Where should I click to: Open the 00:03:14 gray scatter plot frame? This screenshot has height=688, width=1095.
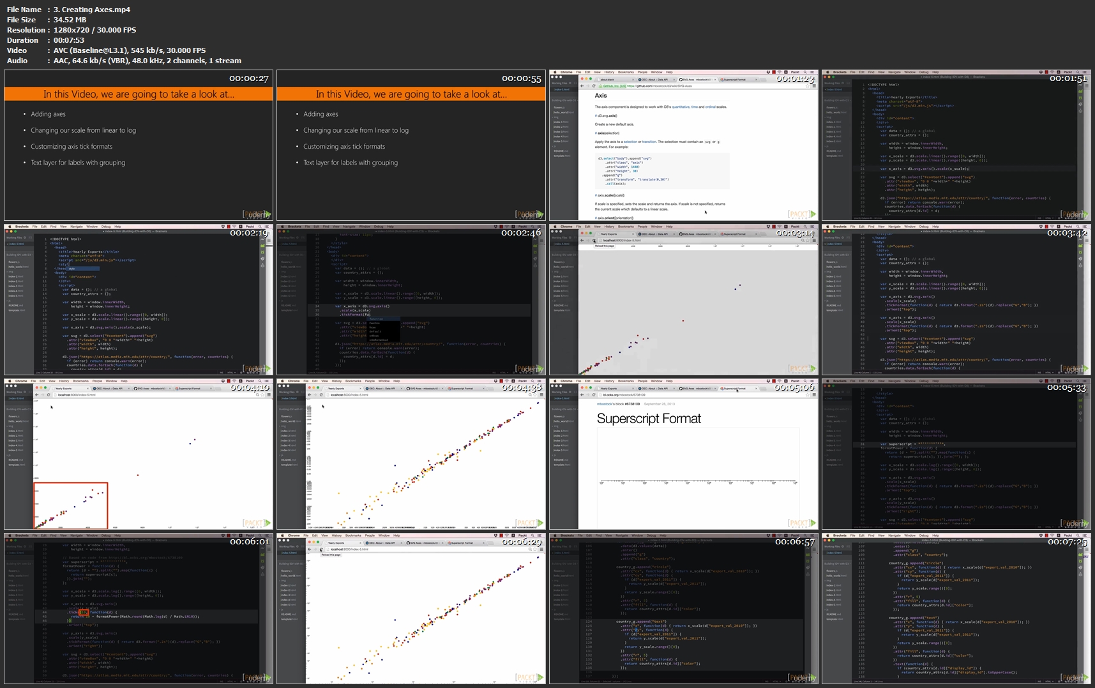coord(684,299)
